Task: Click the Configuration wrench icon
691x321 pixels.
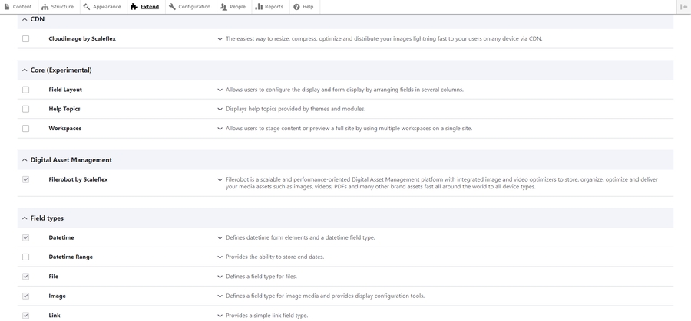Action: coord(173,7)
